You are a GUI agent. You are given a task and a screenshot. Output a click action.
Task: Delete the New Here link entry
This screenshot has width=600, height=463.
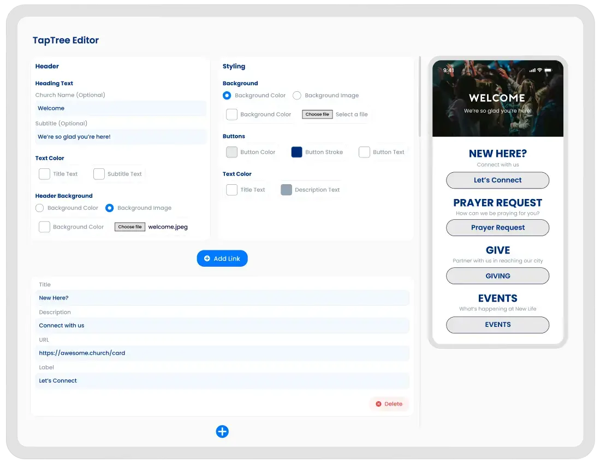pos(389,404)
